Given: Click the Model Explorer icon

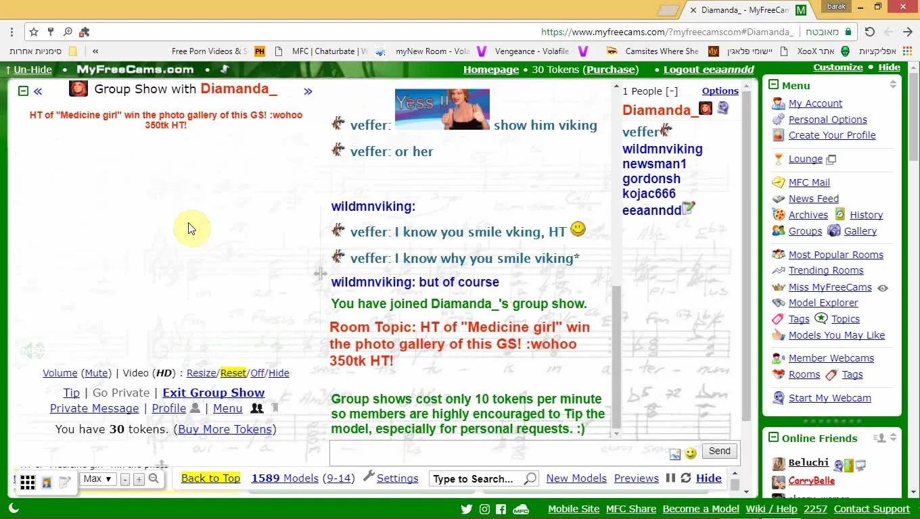Looking at the screenshot, I should 778,303.
